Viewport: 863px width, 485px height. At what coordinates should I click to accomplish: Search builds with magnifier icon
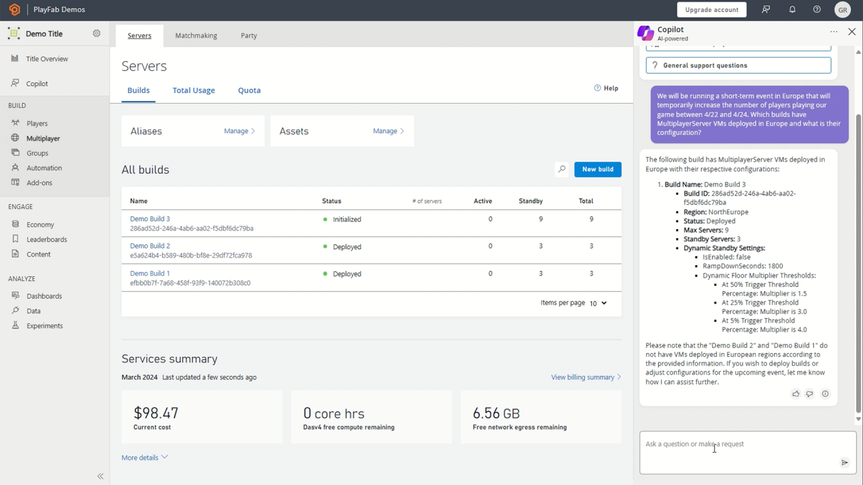point(562,169)
